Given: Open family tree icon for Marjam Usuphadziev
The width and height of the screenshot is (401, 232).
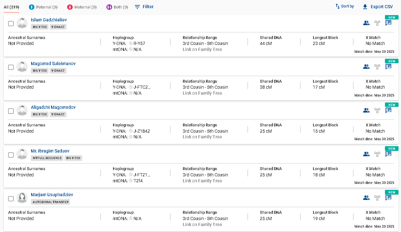Looking at the screenshot, I should pyautogui.click(x=377, y=197).
